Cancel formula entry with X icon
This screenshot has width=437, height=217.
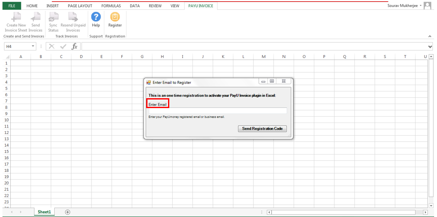(x=51, y=46)
